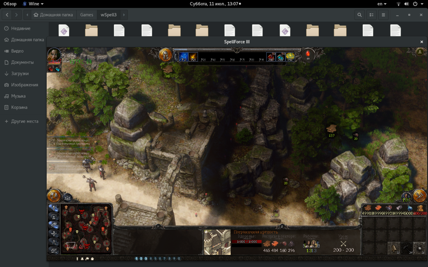Image resolution: width=428 pixels, height=267 pixels.
Task: Click the small dark round button beside the golden minimap button
Action: (x=67, y=197)
